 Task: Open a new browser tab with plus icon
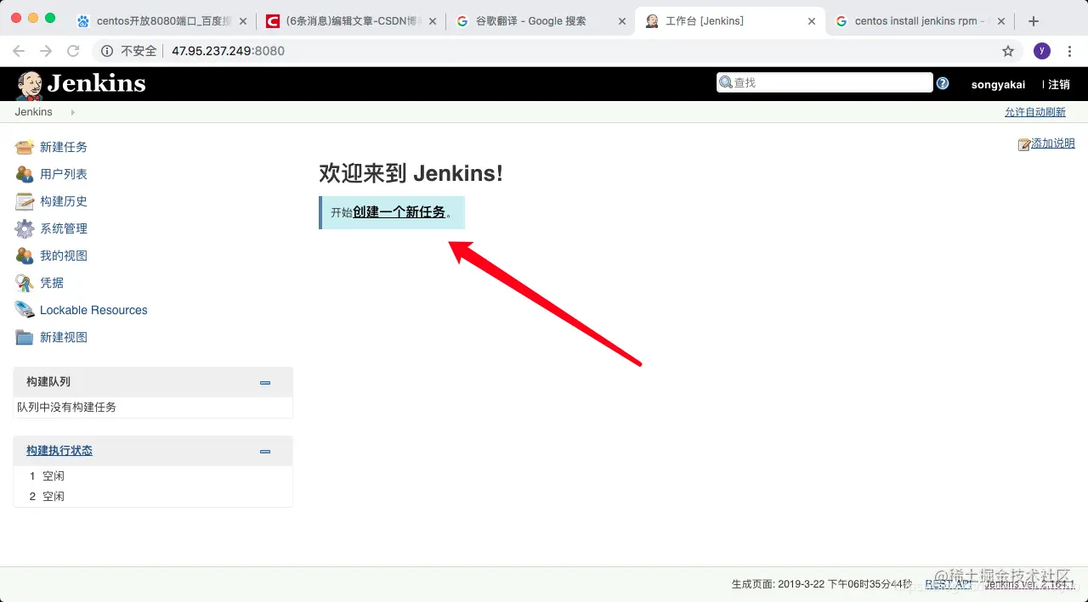[x=1034, y=21]
